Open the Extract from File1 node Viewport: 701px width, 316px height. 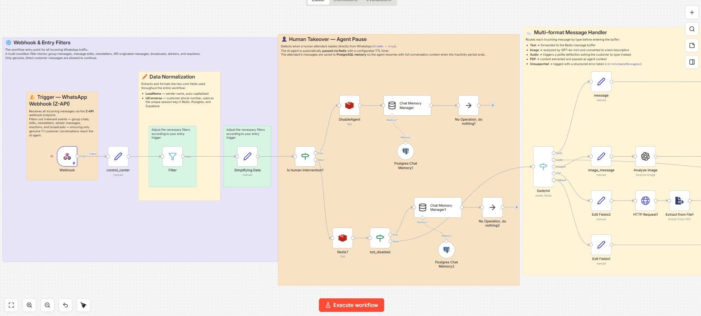(x=679, y=201)
